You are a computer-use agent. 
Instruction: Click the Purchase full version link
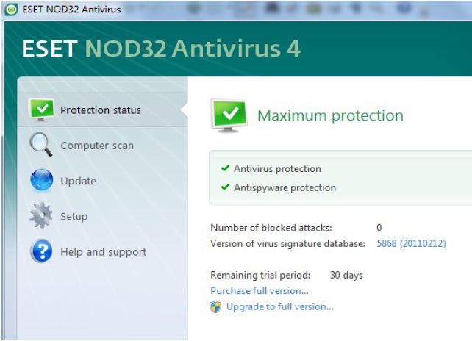260,291
